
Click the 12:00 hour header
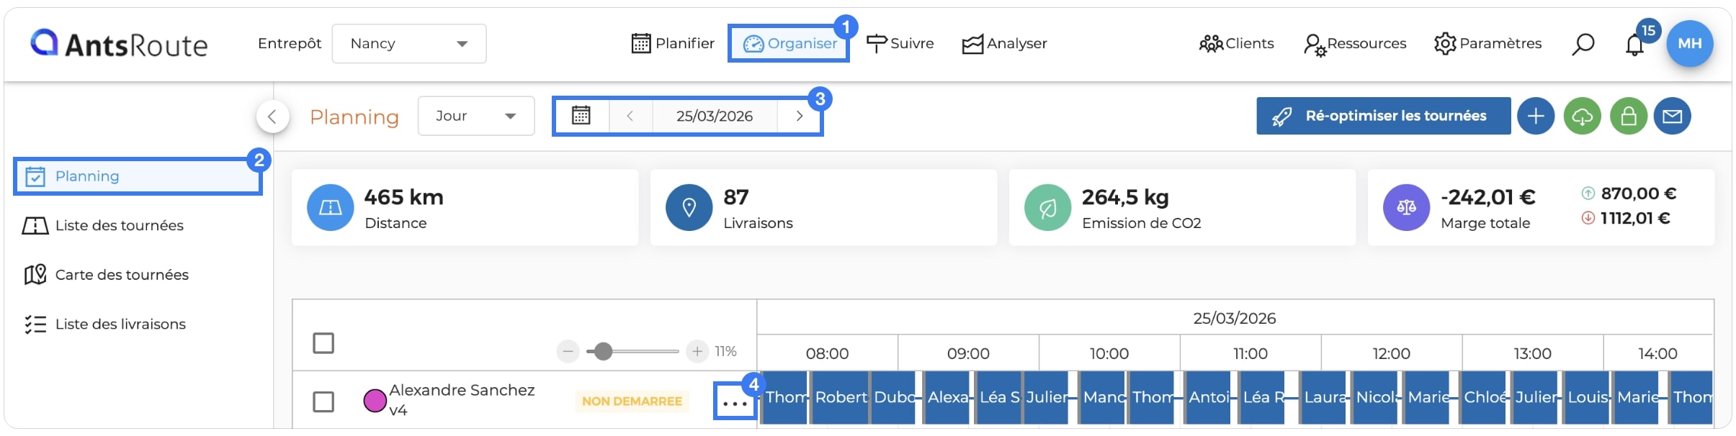pos(1391,353)
